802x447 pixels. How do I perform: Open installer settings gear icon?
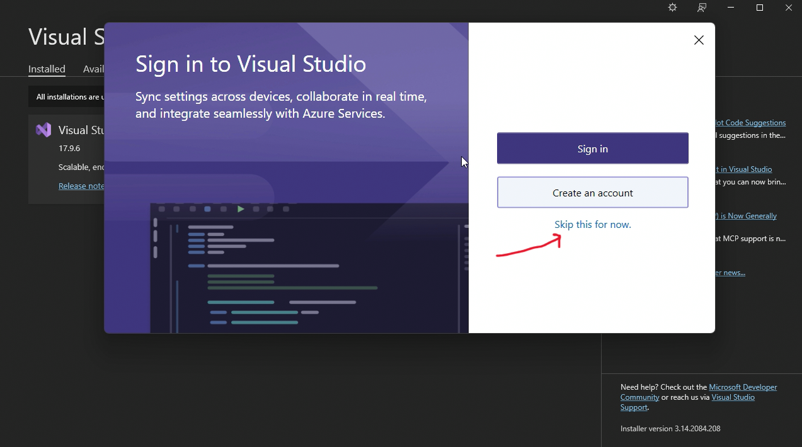point(672,8)
